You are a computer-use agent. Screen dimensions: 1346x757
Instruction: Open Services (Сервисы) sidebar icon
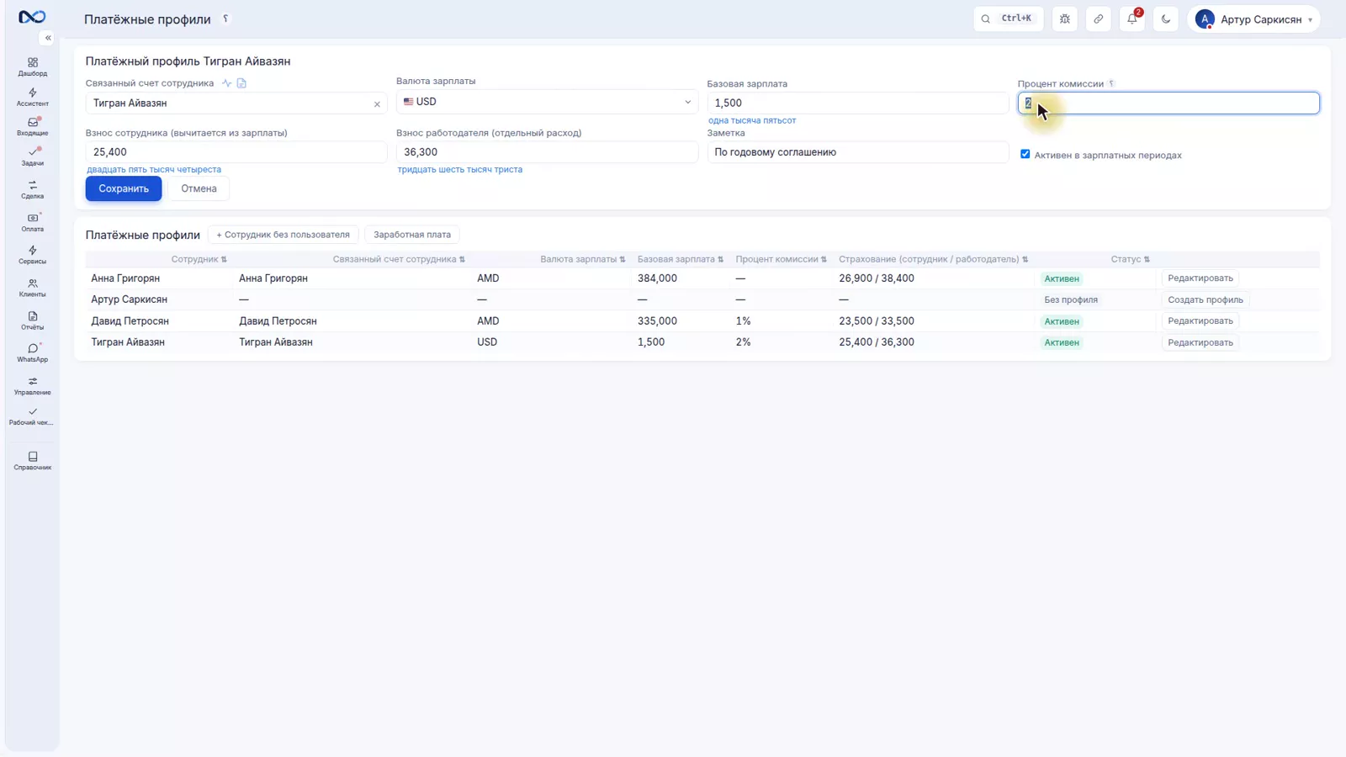coord(32,255)
